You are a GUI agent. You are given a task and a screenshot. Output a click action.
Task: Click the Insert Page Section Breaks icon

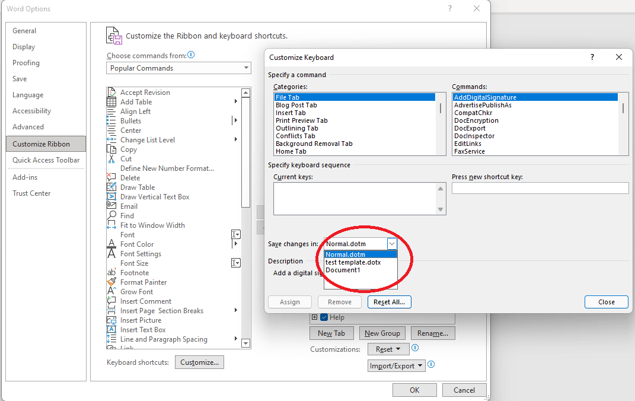pyautogui.click(x=111, y=311)
